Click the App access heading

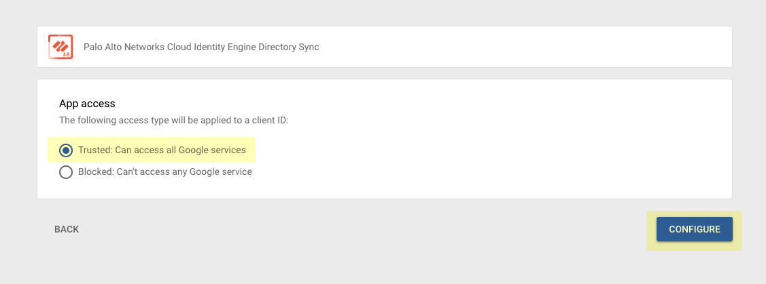[87, 104]
